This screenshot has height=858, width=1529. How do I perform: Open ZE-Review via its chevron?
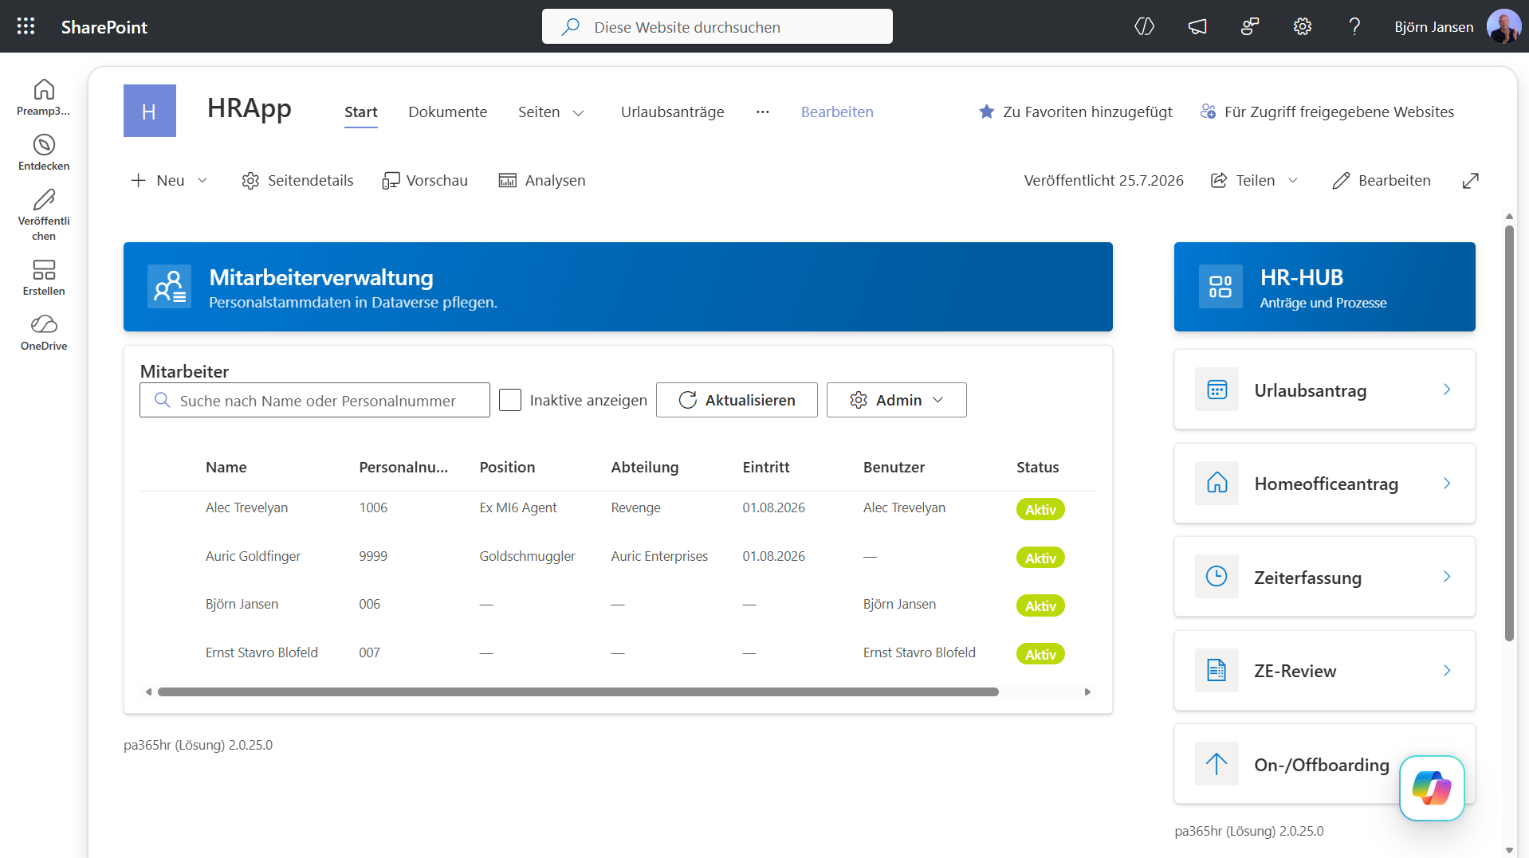[1447, 670]
